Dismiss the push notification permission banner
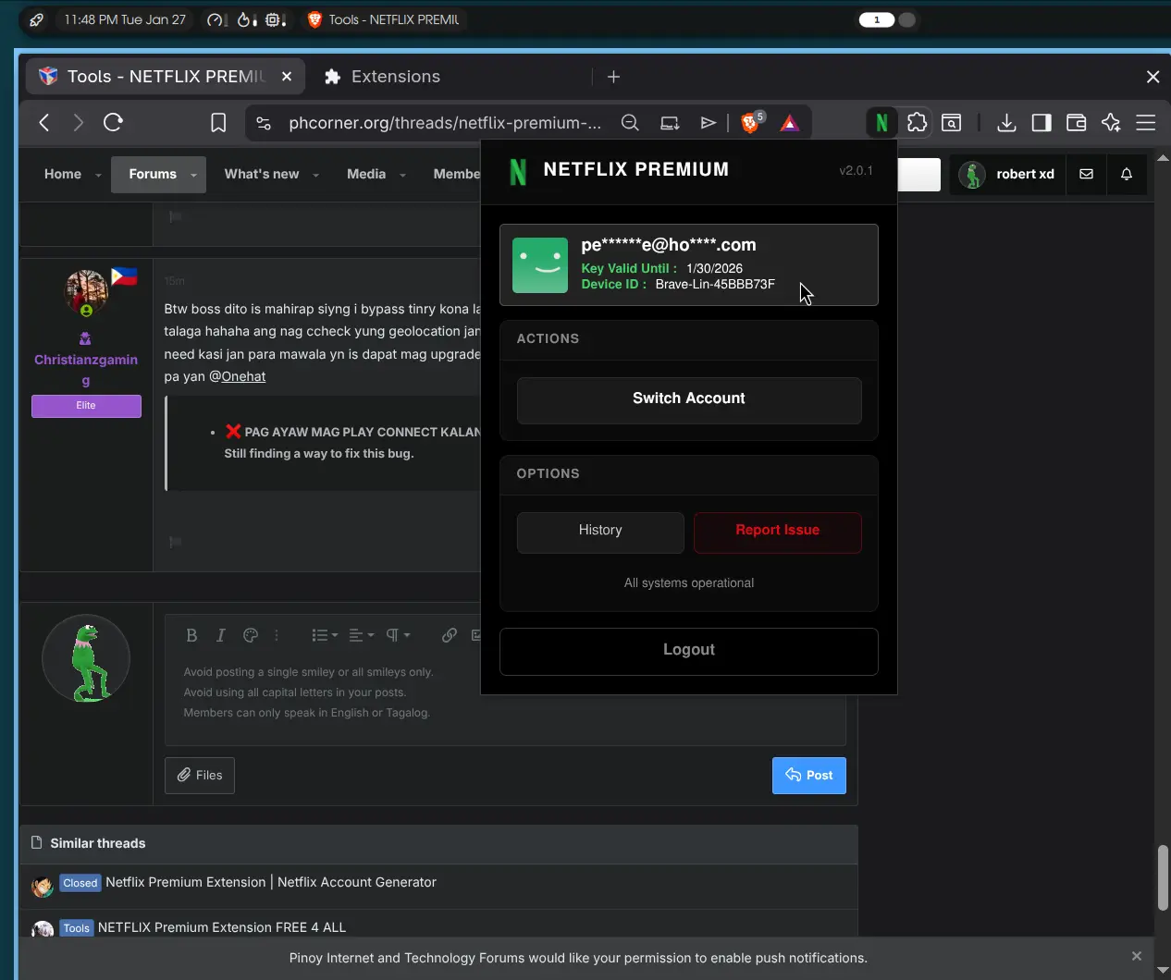 1137,956
